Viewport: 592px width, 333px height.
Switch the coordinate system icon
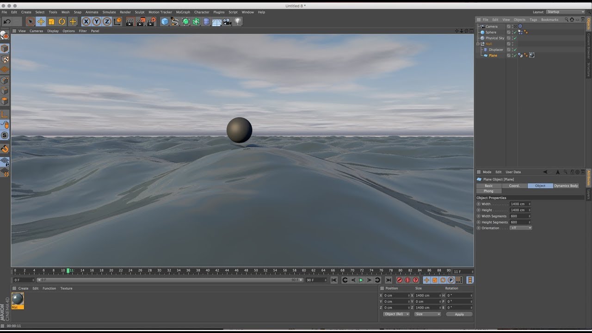(x=117, y=21)
